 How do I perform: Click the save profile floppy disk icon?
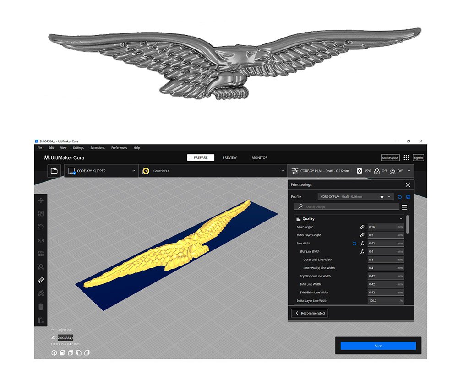pos(408,197)
